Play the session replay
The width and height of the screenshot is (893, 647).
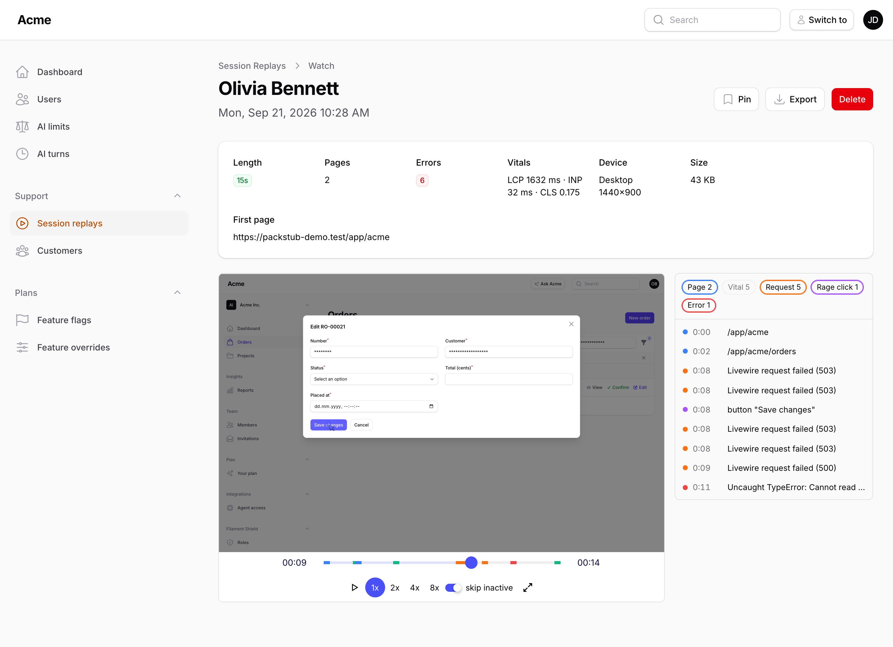(354, 587)
